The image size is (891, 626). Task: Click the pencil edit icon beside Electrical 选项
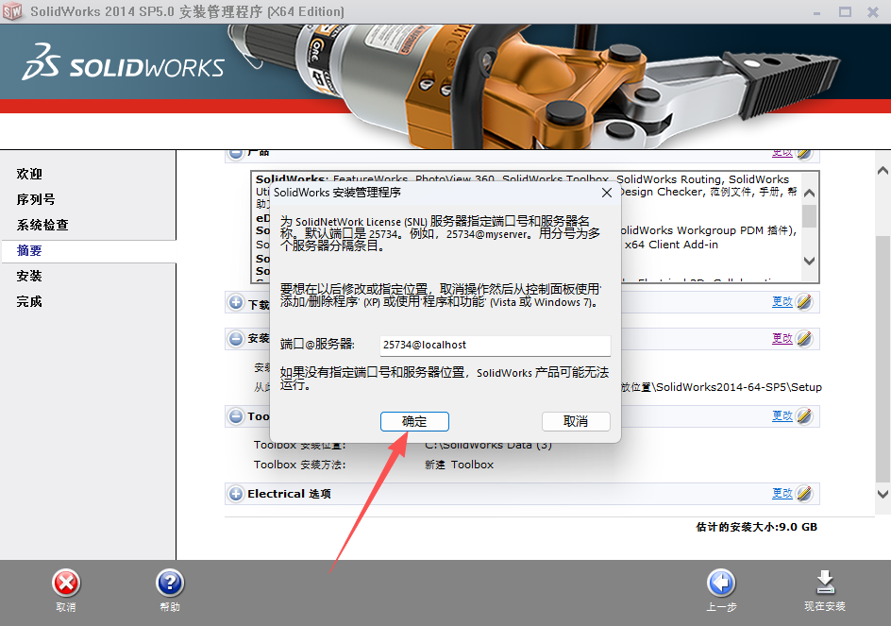click(x=803, y=493)
